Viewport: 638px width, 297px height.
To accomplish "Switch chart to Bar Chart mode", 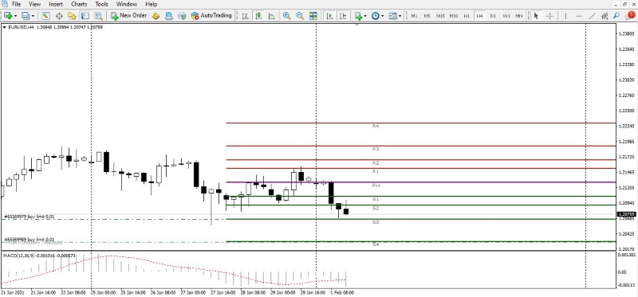I will coord(245,16).
